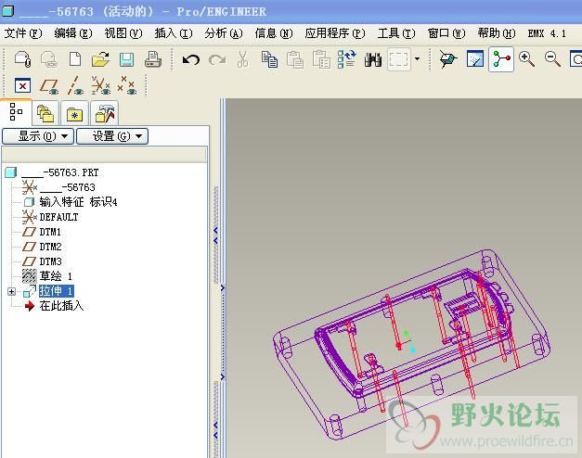Click the paste icon
The width and height of the screenshot is (582, 458).
(x=295, y=59)
